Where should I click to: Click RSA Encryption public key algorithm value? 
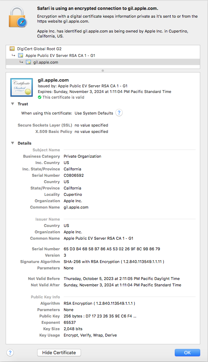tap(99, 303)
